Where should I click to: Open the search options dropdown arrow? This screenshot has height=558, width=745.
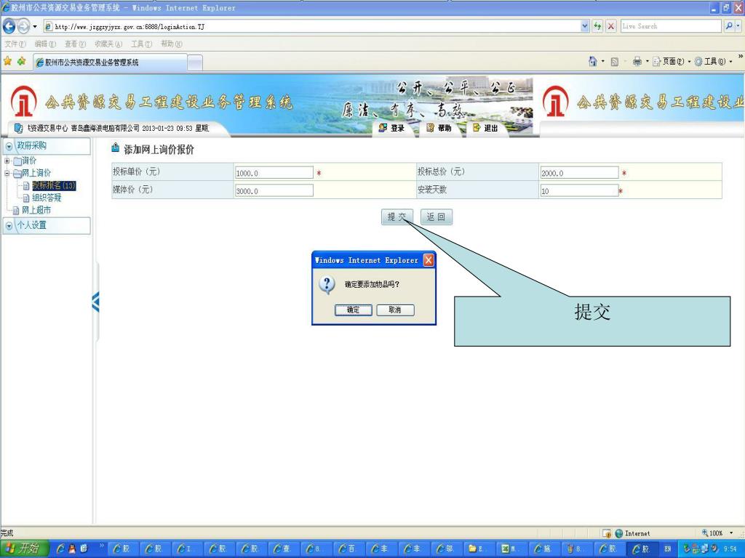738,27
